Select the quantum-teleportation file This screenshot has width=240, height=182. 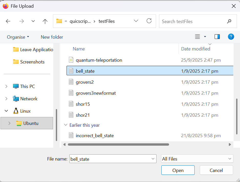(99, 60)
